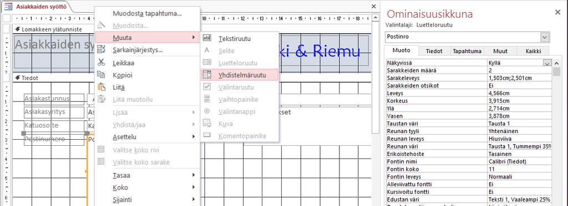Click the Reunan leveys value Hiusviiva
Screen dimensions: 568x206
tap(519, 139)
